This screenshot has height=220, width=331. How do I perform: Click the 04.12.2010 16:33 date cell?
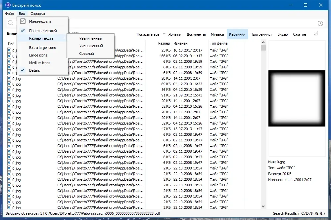[x=188, y=84]
